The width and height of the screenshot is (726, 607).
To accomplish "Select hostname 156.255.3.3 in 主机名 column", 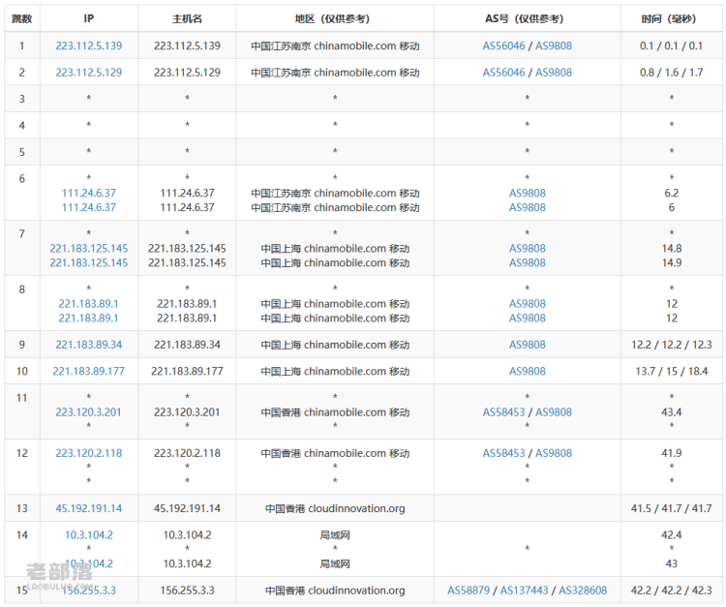I will tap(187, 591).
